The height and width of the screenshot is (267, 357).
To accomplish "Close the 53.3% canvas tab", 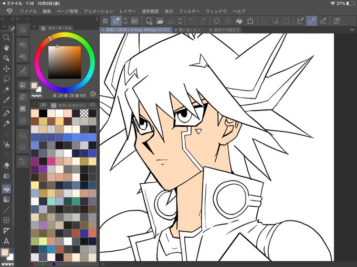I will tap(103, 30).
